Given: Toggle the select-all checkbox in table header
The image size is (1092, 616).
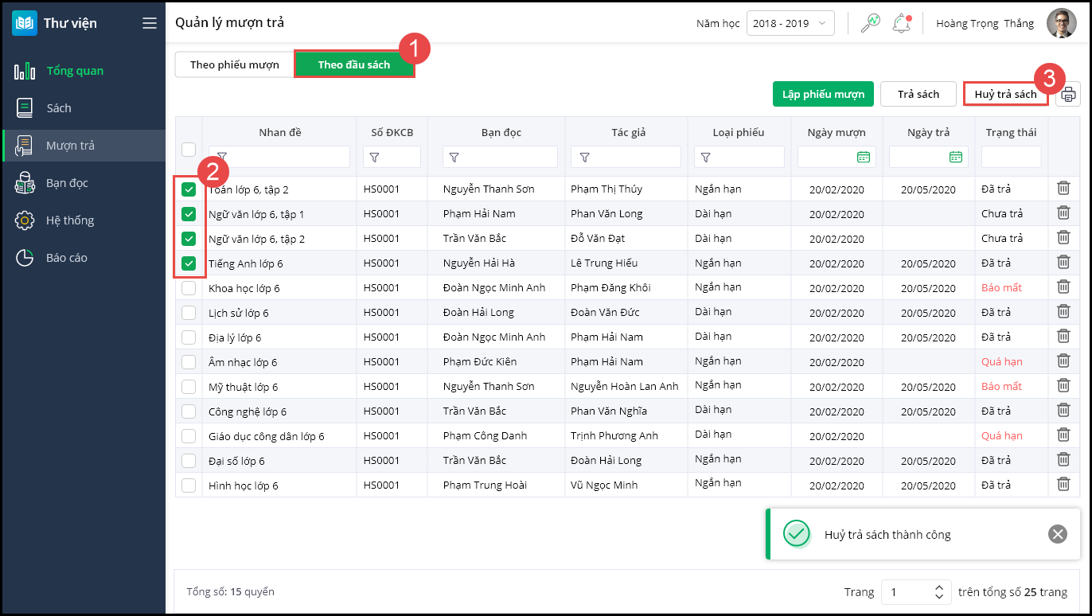Looking at the screenshot, I should pyautogui.click(x=189, y=150).
